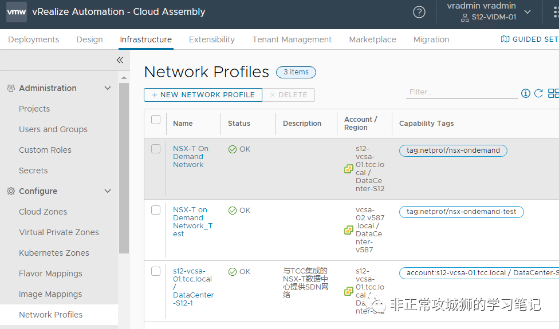Check the s12-vcsa-01.tcc.local DataCenter-S12-1 row
559x329 pixels.
coord(156,271)
